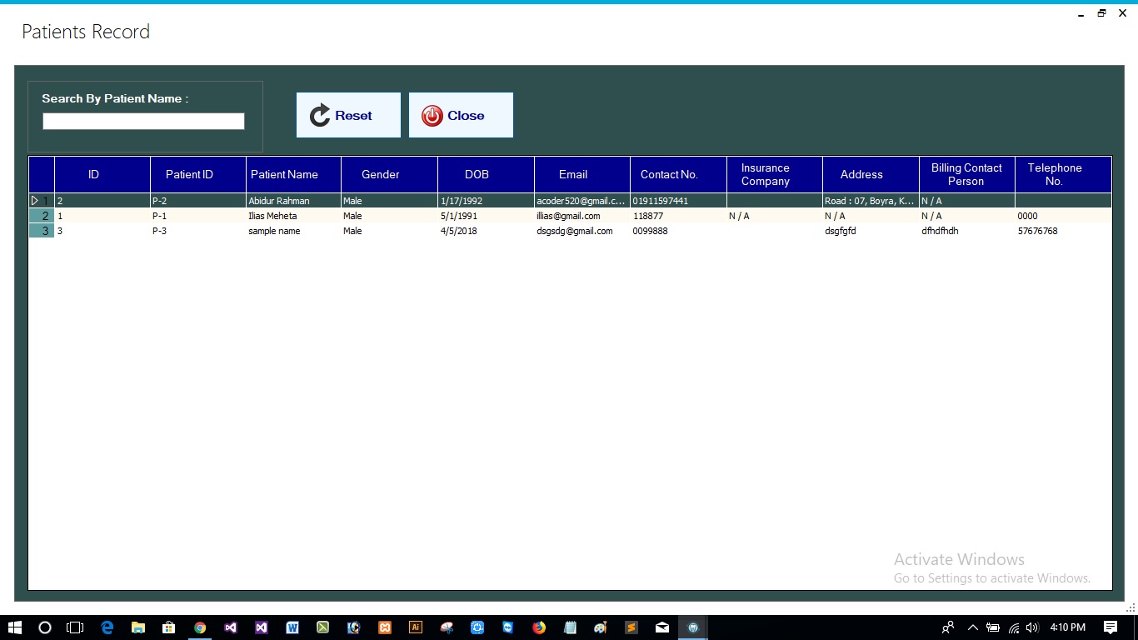This screenshot has width=1138, height=640.
Task: Click the Close button with power icon
Action: click(461, 115)
